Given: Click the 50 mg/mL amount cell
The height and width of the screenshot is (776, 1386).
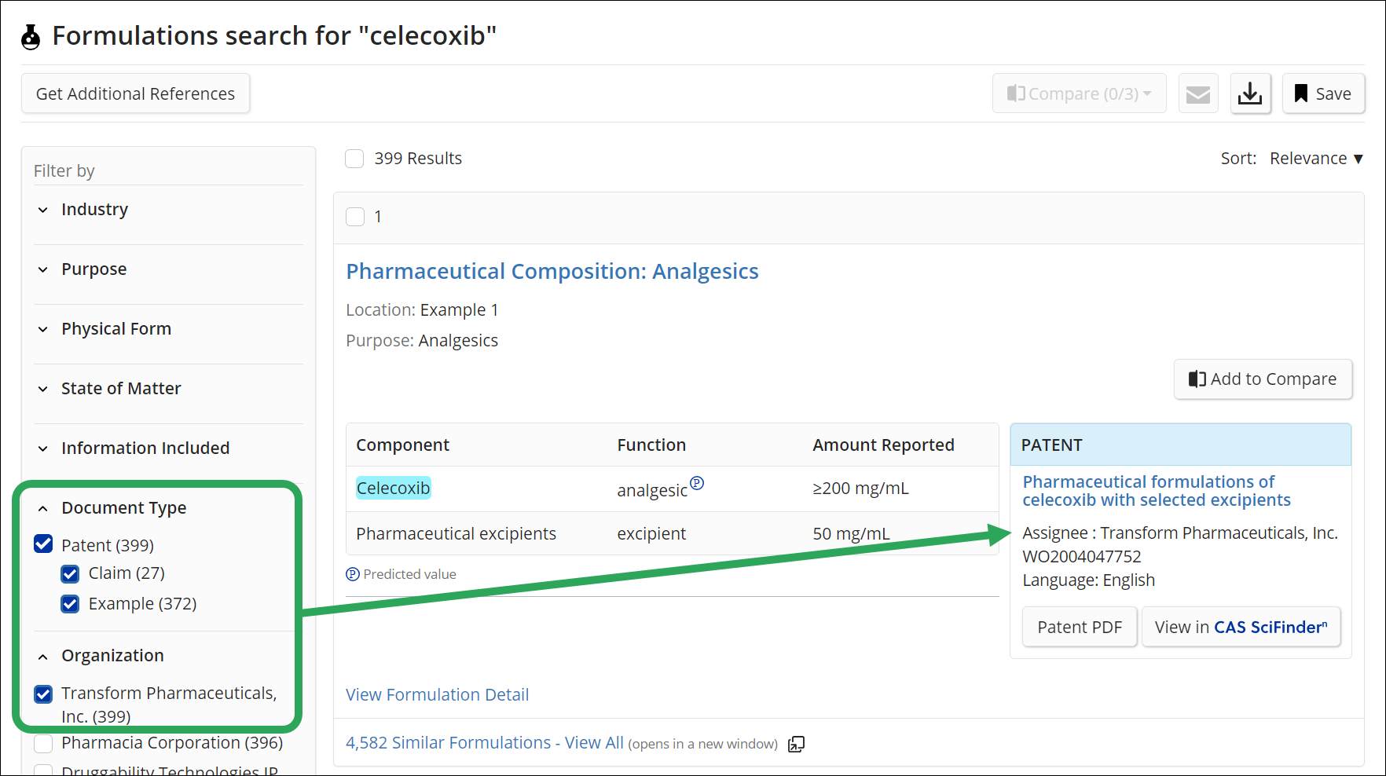Looking at the screenshot, I should coord(851,534).
